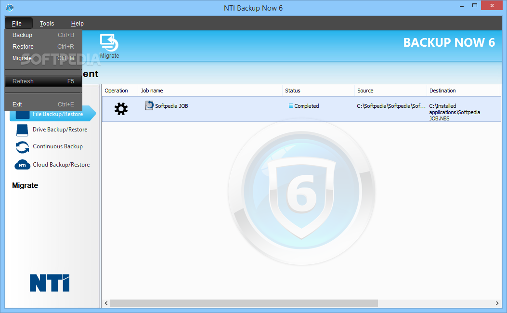Choose Migrate Ctrl+M in File menu
The height and width of the screenshot is (313, 507).
click(43, 58)
